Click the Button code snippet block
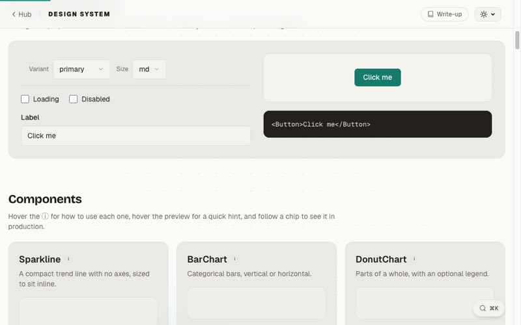 coord(378,124)
